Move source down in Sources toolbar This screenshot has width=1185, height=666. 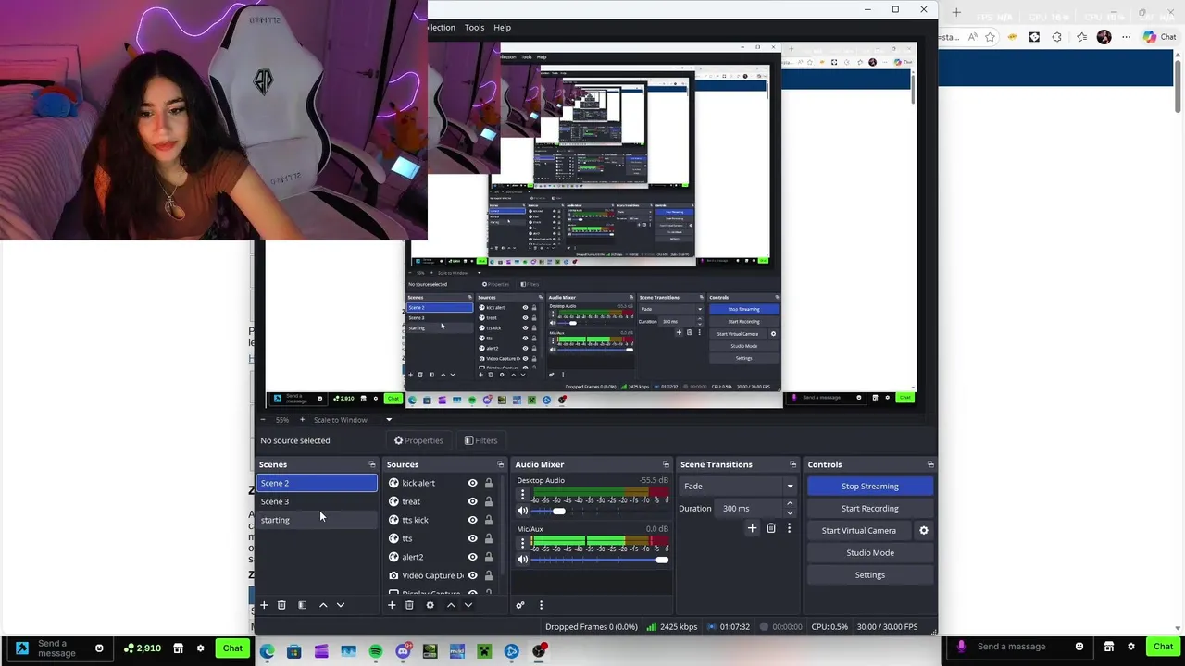[468, 605]
